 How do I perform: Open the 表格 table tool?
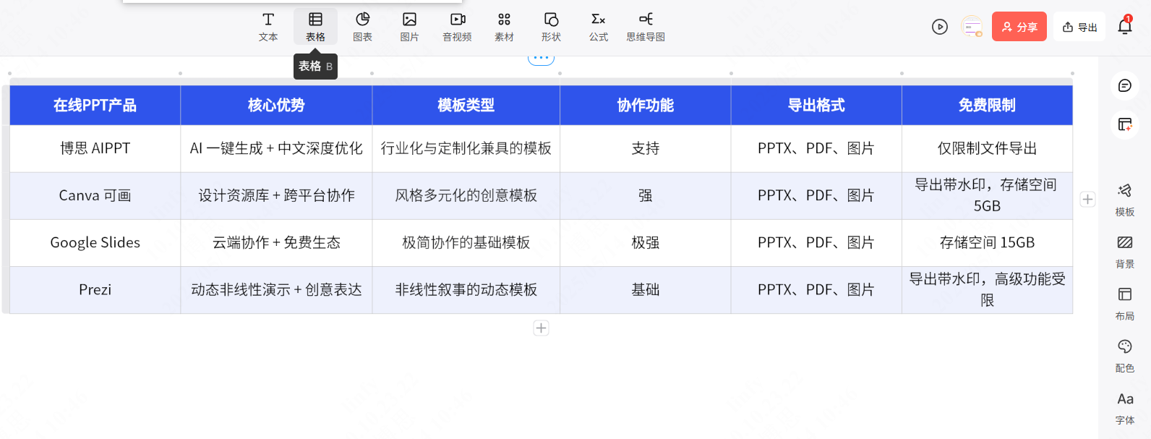(315, 27)
